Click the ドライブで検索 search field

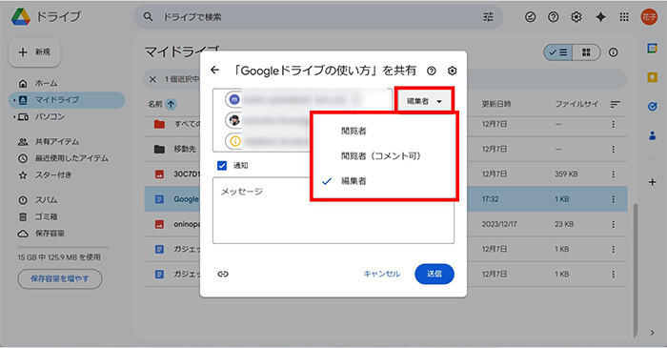point(319,17)
